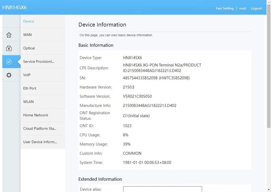This screenshot has width=271, height=192.
Task: Select CPU Usage value 8%
Action: pos(126,135)
